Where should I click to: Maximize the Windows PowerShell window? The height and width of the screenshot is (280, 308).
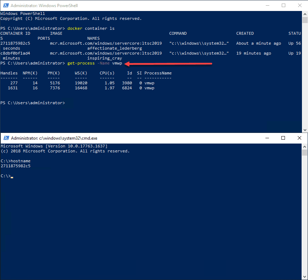pyautogui.click(x=284, y=6)
